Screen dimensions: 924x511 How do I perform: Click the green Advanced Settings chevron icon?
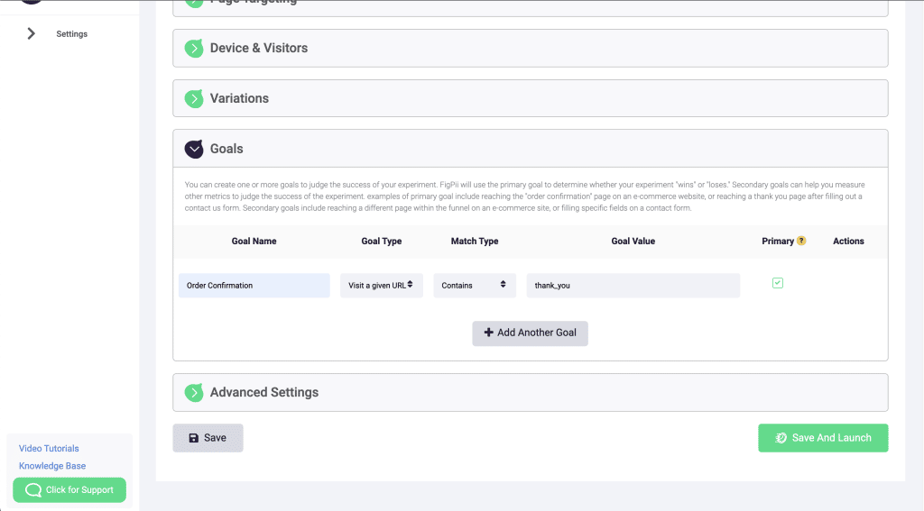point(194,393)
